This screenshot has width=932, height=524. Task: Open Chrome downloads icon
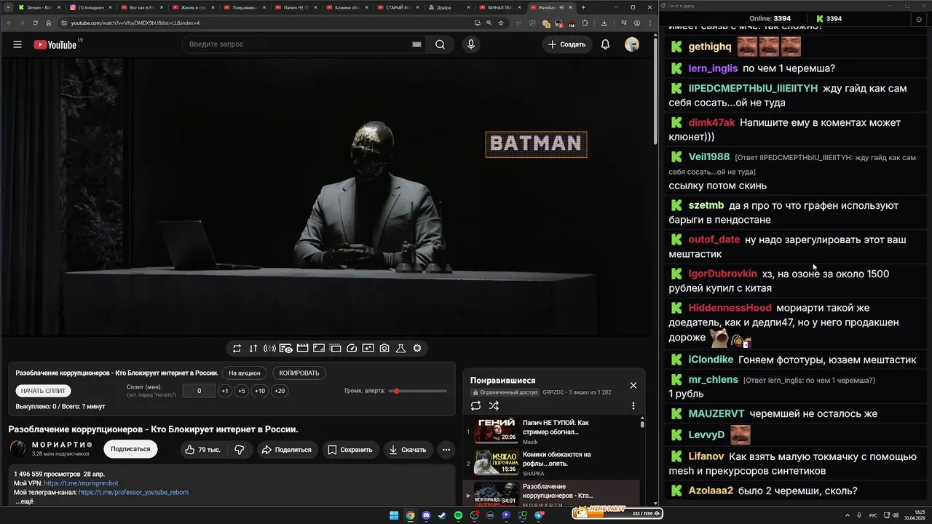click(x=604, y=23)
